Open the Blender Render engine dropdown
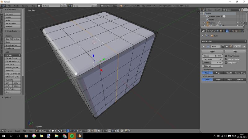The height and width of the screenshot is (139, 248). (x=108, y=6)
